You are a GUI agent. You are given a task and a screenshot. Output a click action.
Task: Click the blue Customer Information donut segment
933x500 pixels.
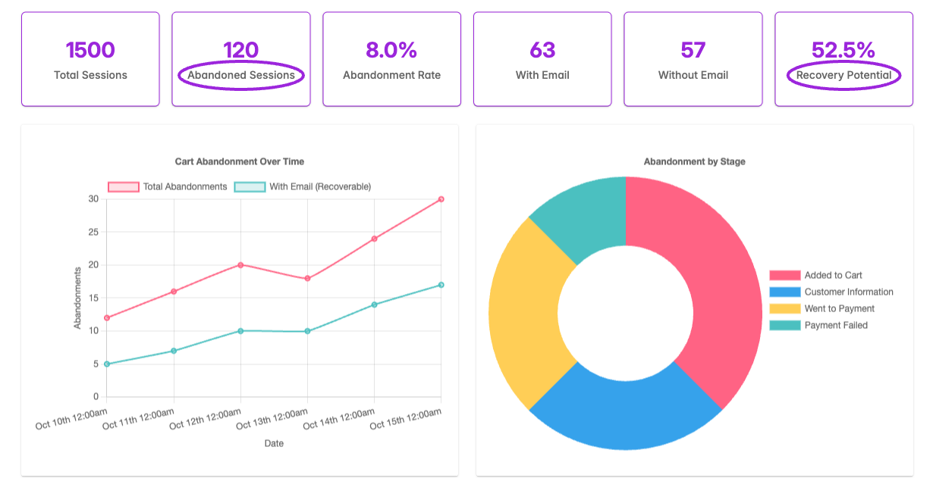(626, 415)
